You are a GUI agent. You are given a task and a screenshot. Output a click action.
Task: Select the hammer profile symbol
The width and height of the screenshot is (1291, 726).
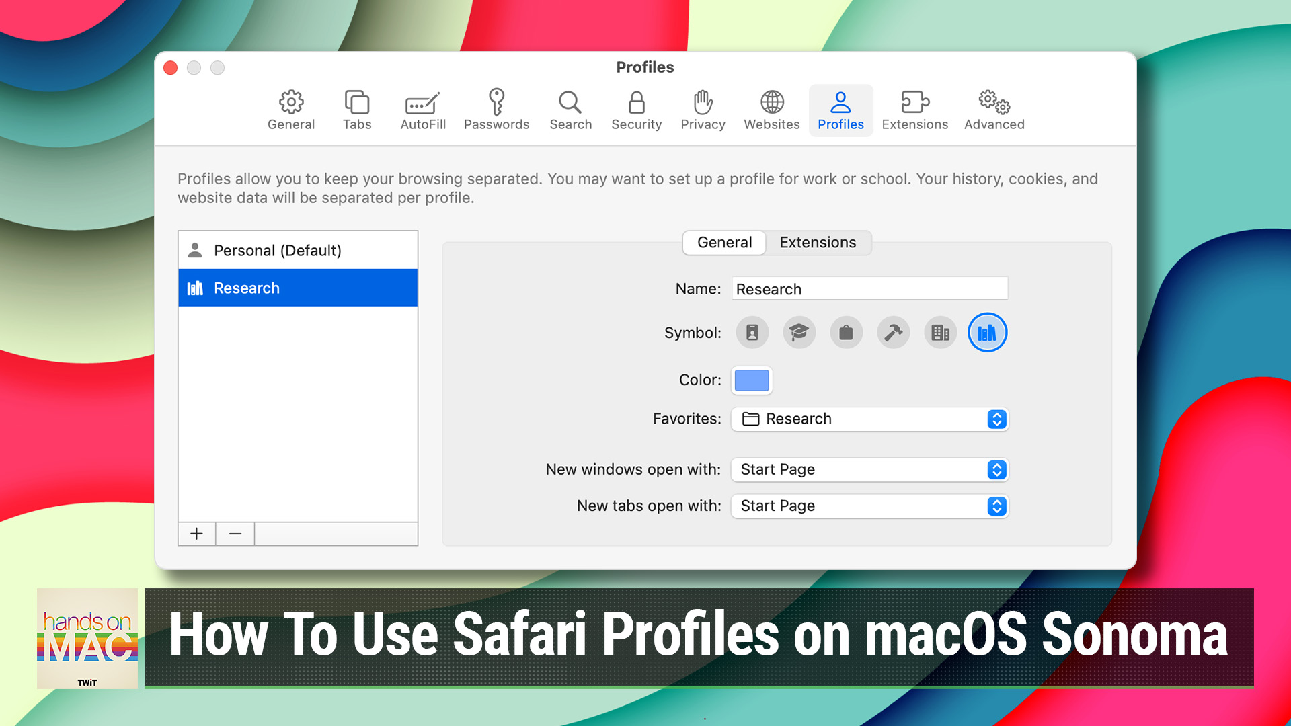pyautogui.click(x=893, y=332)
